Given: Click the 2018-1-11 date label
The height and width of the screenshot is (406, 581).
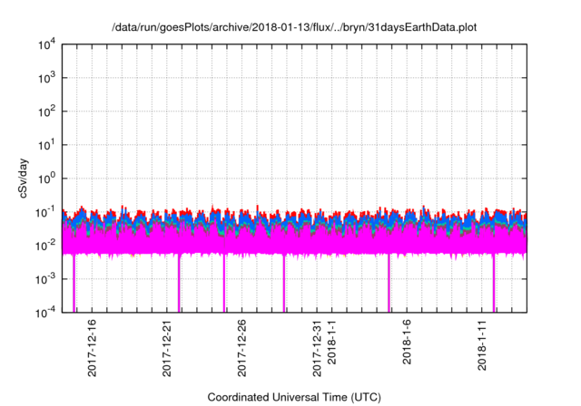Looking at the screenshot, I should pyautogui.click(x=482, y=345).
